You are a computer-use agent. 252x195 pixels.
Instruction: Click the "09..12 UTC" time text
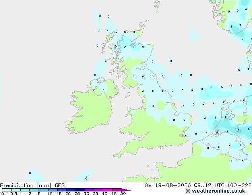pyautogui.click(x=209, y=185)
